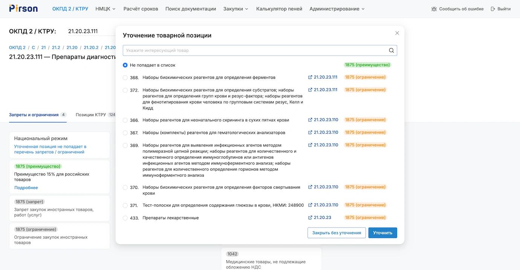Open the Администрирование dropdown
The height and width of the screenshot is (270, 520).
pos(337,9)
